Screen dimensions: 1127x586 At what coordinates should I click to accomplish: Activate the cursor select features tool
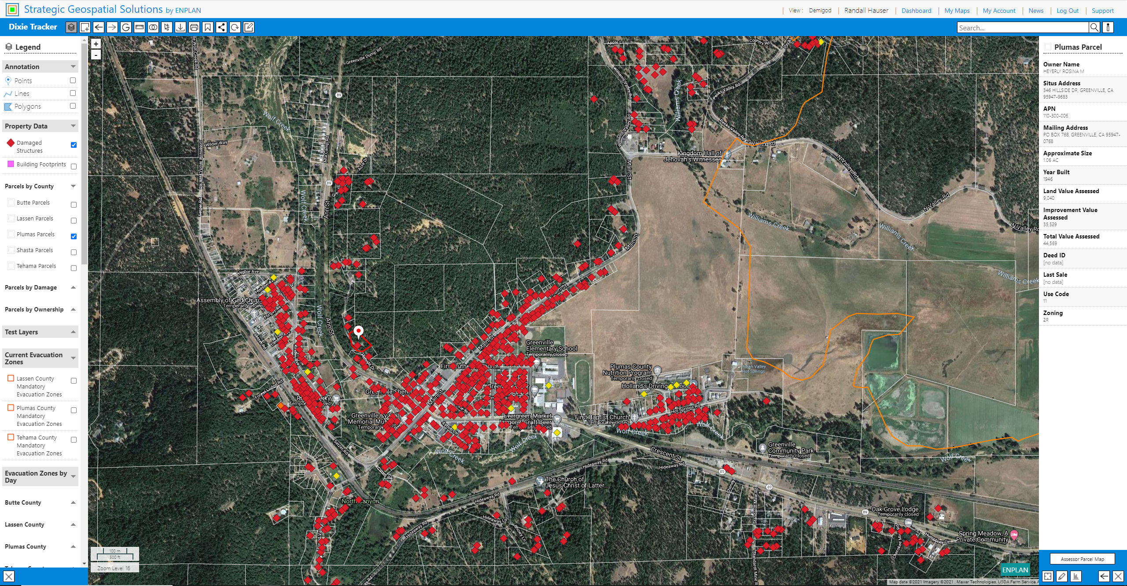click(x=167, y=27)
